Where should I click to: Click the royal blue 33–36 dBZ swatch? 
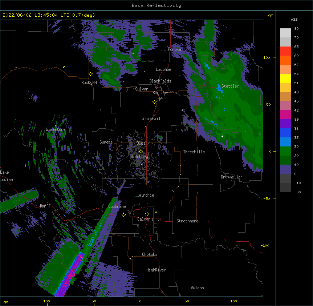click(x=285, y=133)
